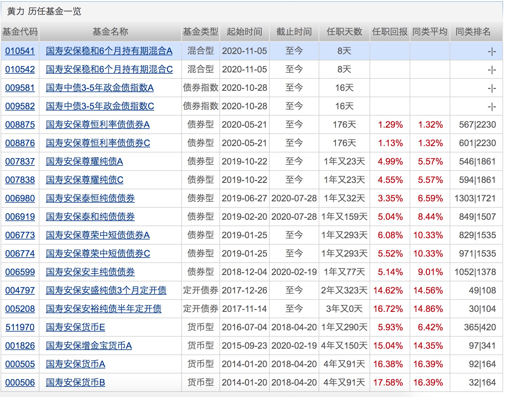This screenshot has width=505, height=397.
Task: Open fund 国寿安保尊恒利率债债券C
Action: click(98, 143)
